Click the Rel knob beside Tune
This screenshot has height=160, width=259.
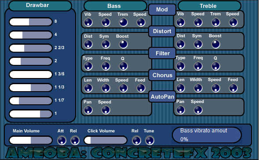coord(136,140)
